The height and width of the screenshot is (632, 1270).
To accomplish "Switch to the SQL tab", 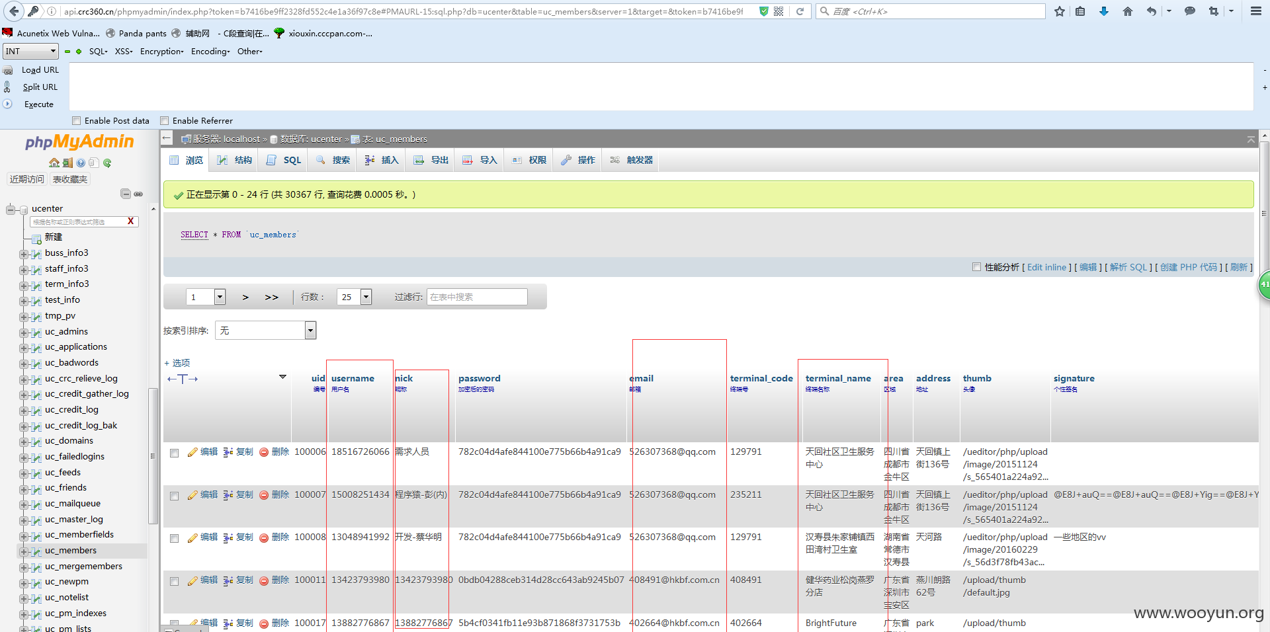I will coord(284,160).
